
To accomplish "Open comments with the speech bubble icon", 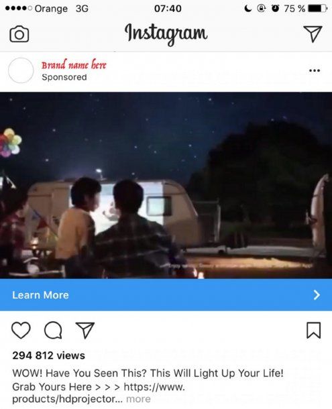I will [53, 331].
